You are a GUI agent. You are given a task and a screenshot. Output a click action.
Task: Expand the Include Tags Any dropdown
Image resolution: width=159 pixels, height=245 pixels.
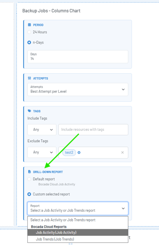pyautogui.click(x=42, y=130)
